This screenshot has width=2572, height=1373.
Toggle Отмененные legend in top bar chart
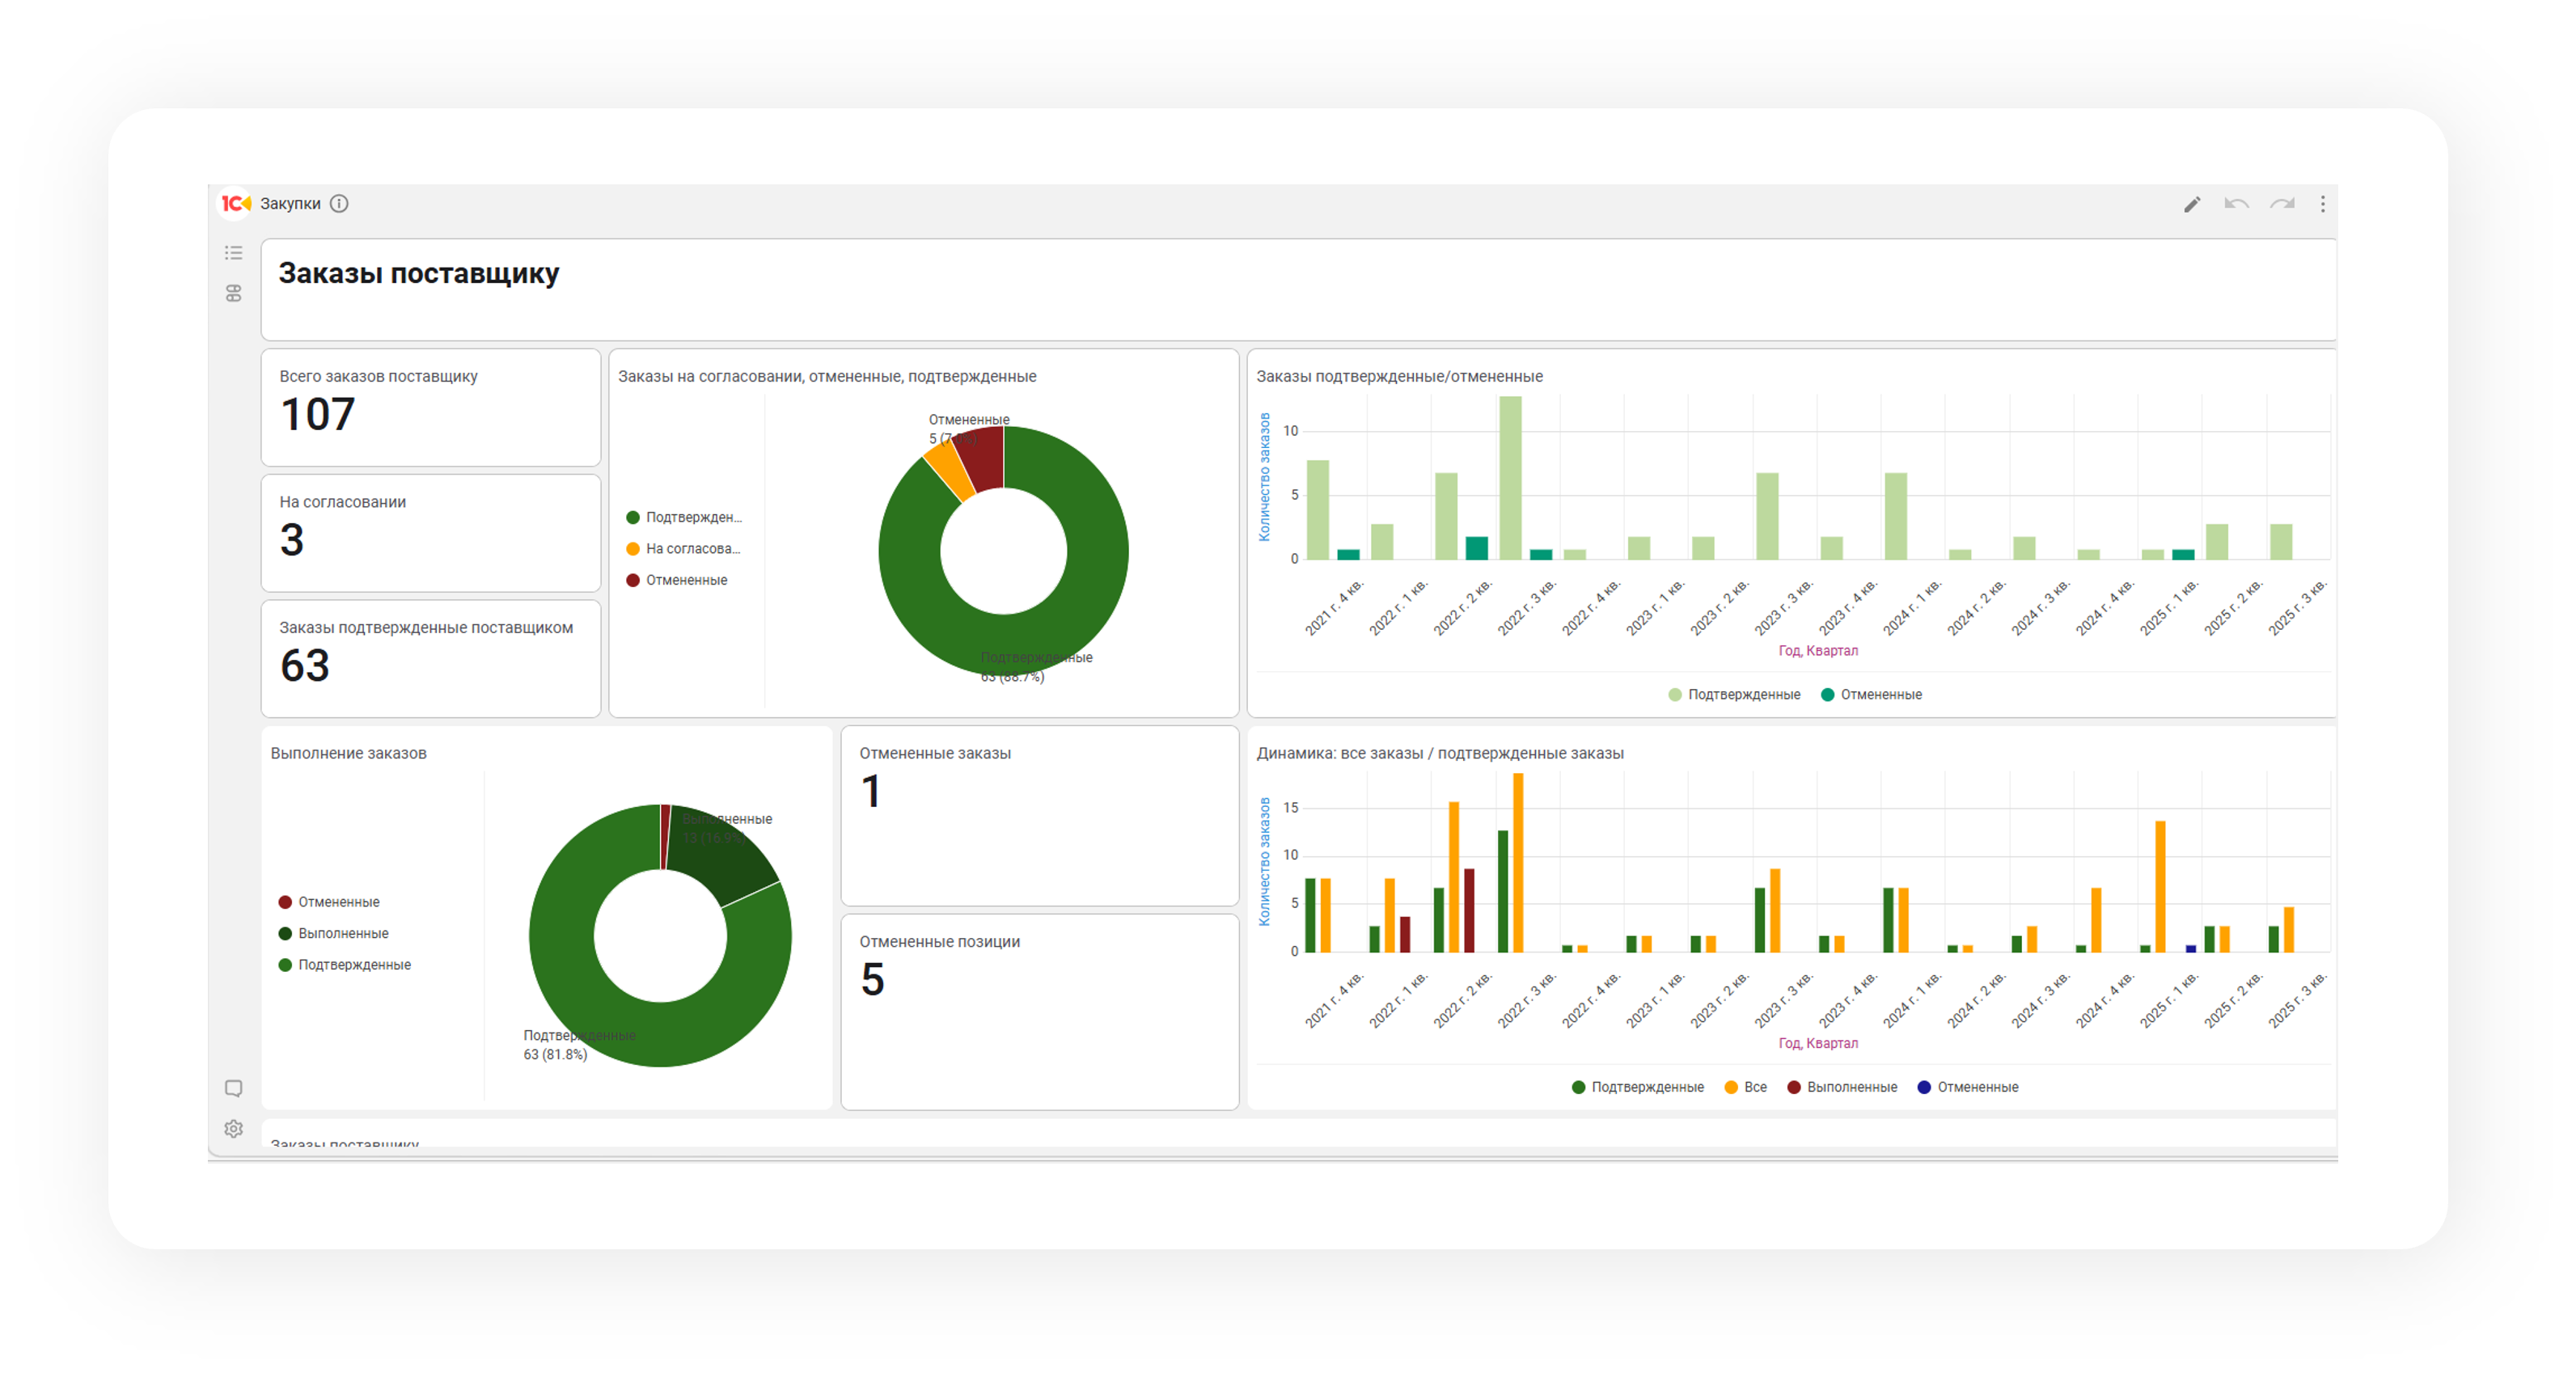click(1871, 695)
